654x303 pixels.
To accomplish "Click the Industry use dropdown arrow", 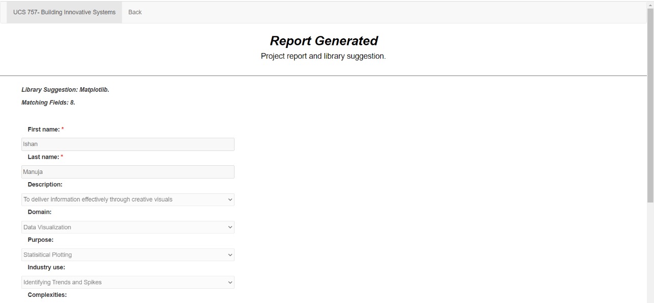I will click(x=230, y=282).
